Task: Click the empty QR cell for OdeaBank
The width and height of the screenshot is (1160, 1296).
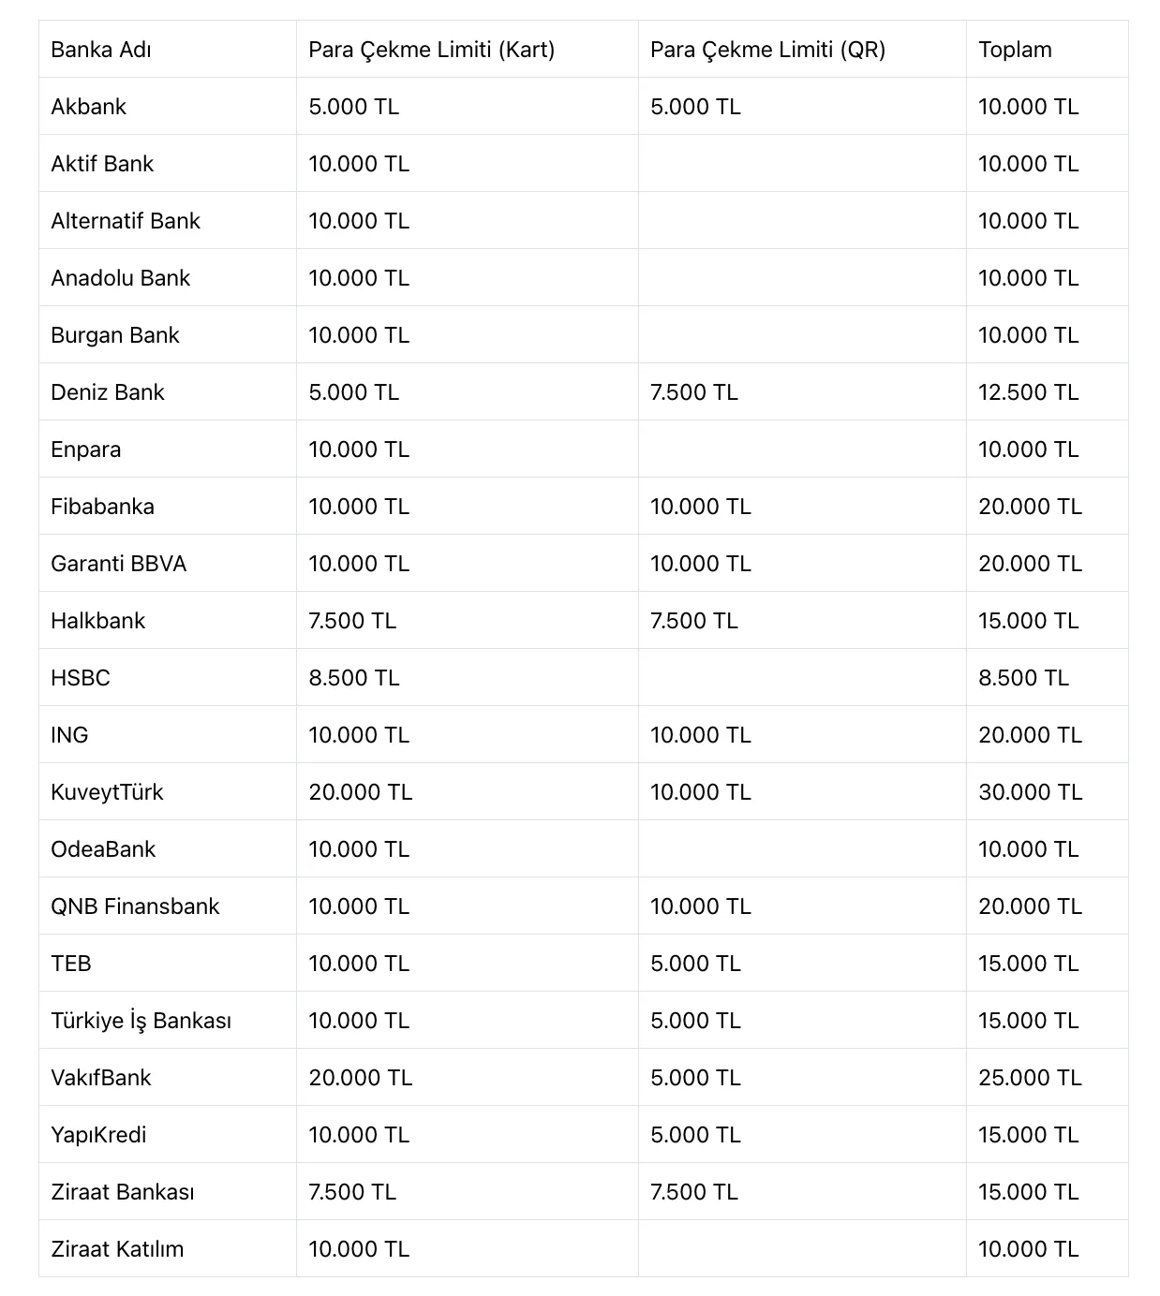Action: (x=801, y=849)
